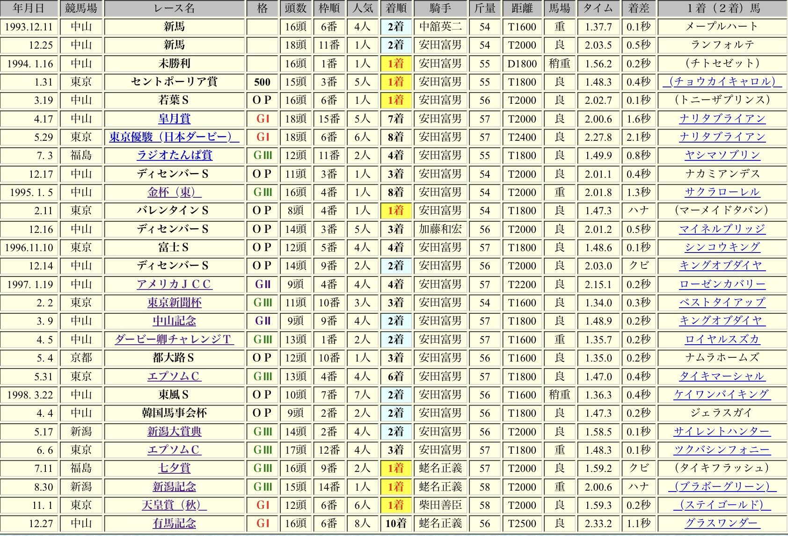Screen dimensions: 788x536
Task: Click the （ステイゴールド） horse link
Action: [722, 505]
